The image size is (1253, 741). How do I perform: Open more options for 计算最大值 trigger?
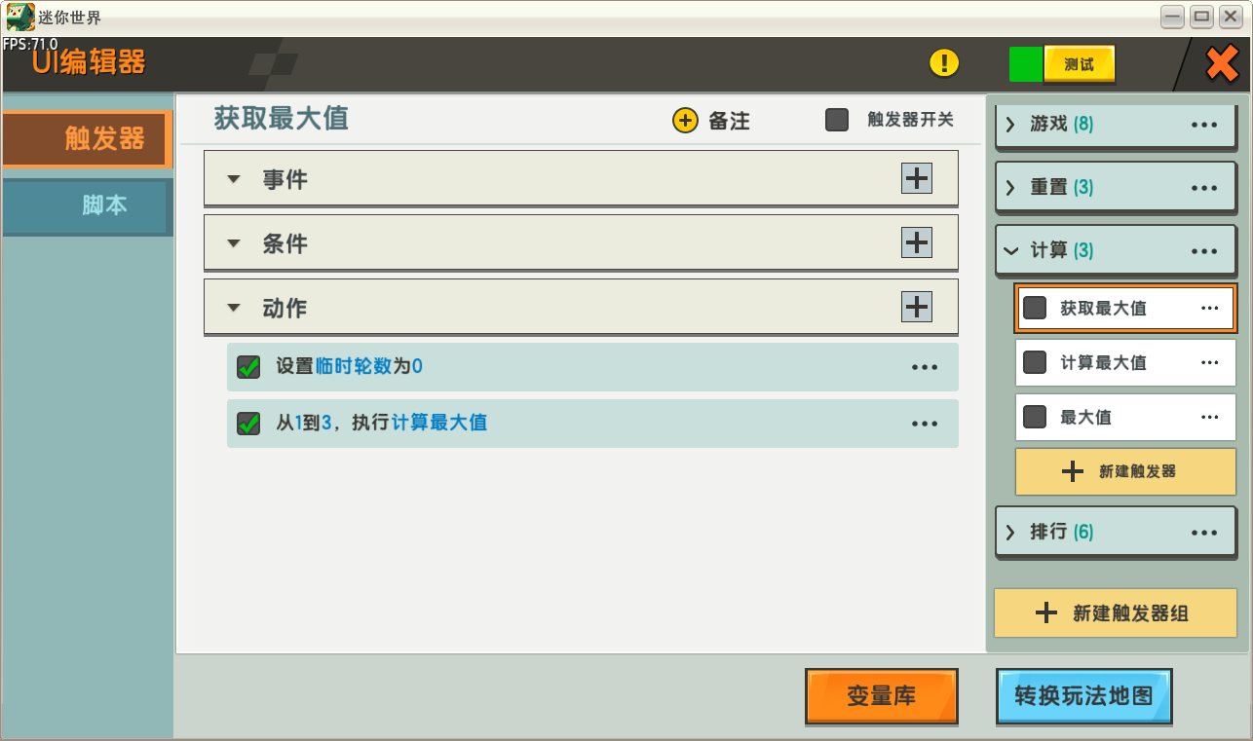click(1210, 362)
